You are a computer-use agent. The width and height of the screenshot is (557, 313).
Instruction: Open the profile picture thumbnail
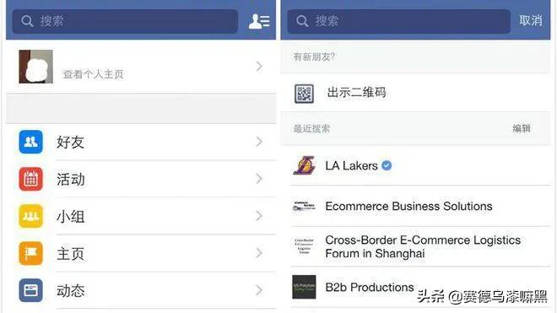pyautogui.click(x=36, y=67)
